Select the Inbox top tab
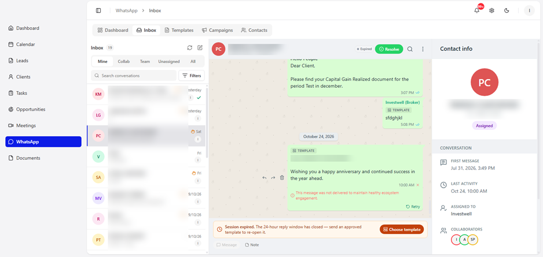The width and height of the screenshot is (543, 257). tap(146, 30)
